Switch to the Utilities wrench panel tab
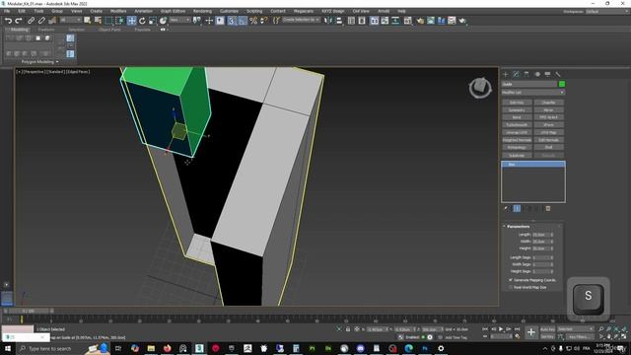 point(558,74)
